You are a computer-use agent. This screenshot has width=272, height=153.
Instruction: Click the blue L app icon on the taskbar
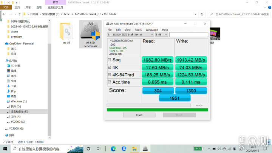click(124, 149)
